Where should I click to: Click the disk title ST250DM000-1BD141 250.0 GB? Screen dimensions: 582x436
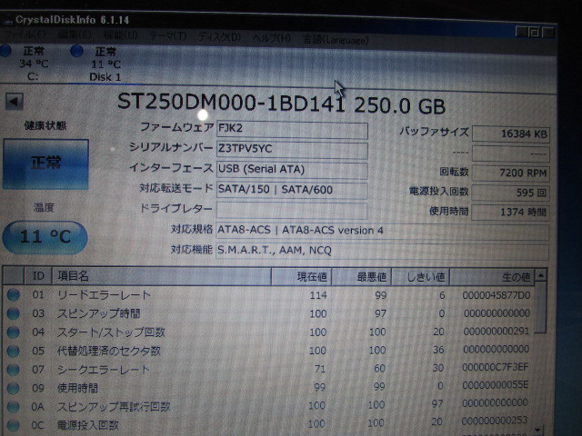coord(281,104)
